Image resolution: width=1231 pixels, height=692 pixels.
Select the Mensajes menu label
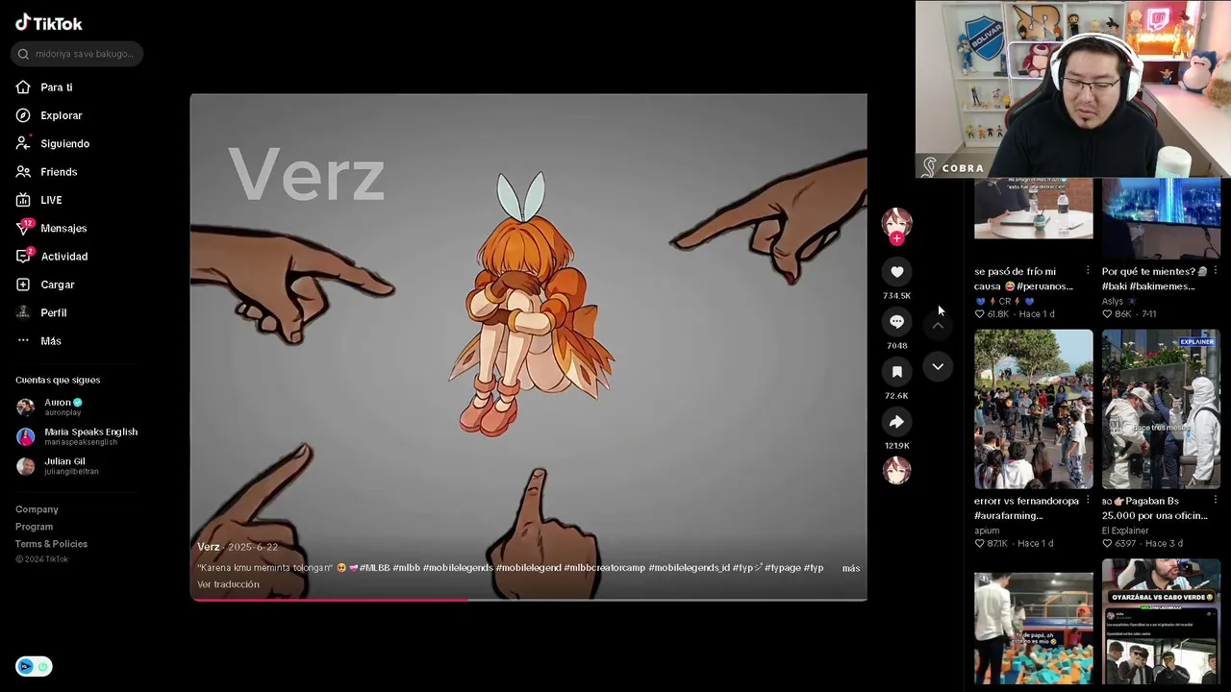(63, 228)
